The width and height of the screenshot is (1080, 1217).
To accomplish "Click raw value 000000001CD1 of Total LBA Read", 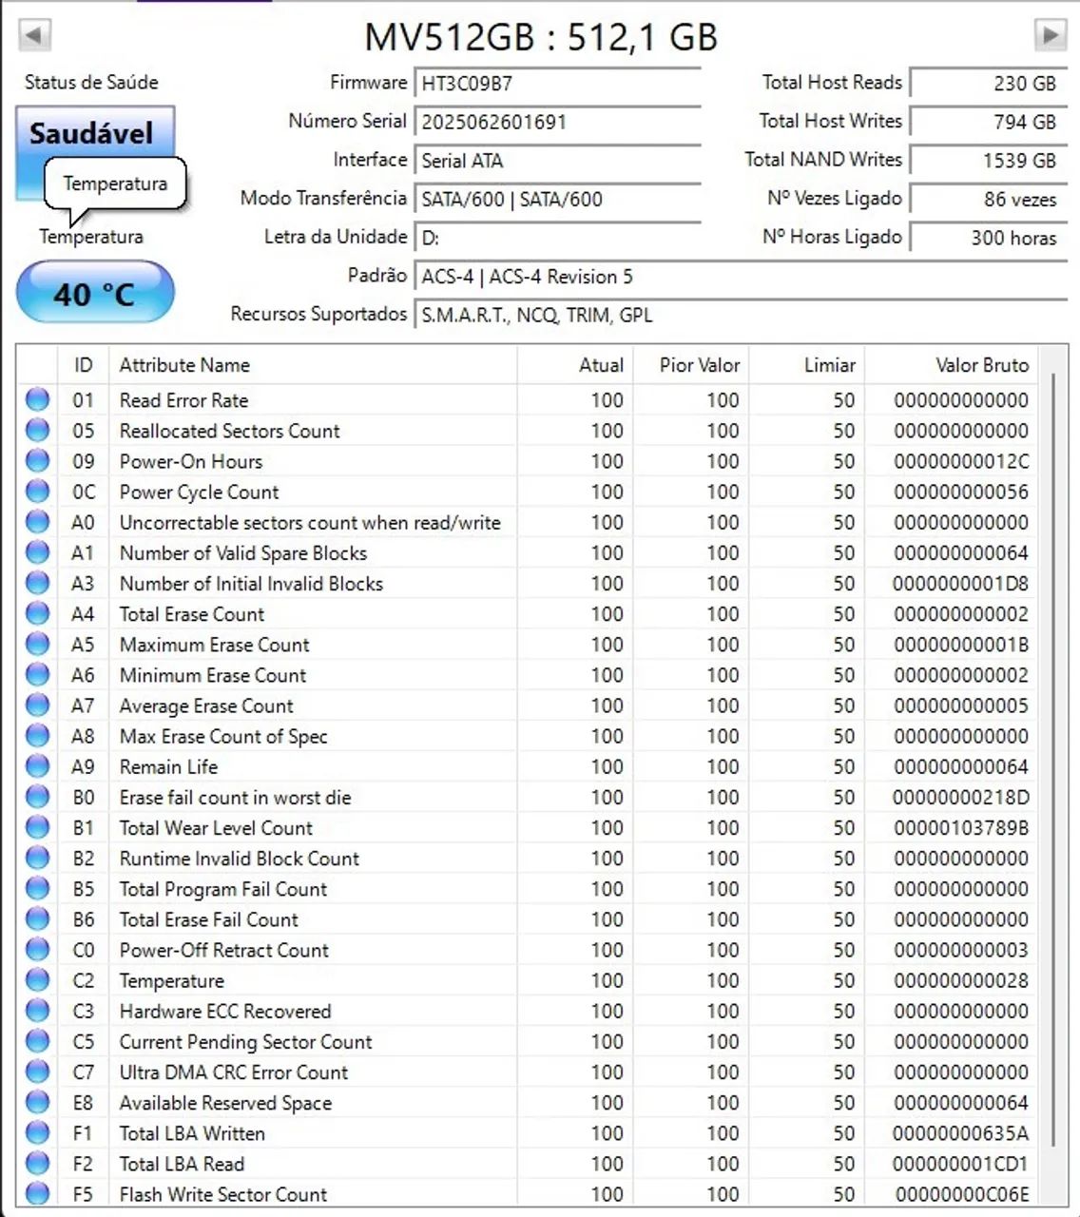I will 961,1164.
